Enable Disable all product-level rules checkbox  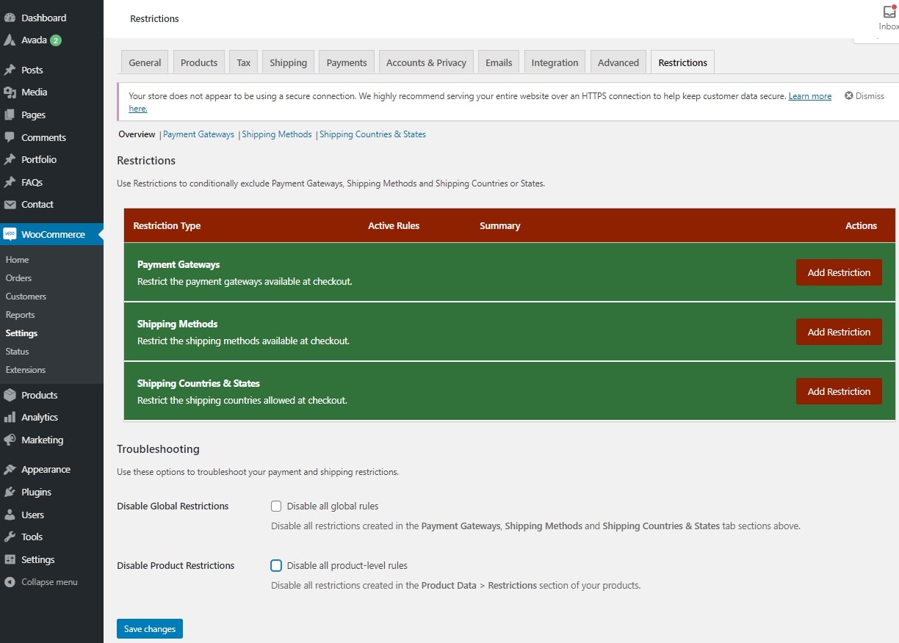coord(276,565)
